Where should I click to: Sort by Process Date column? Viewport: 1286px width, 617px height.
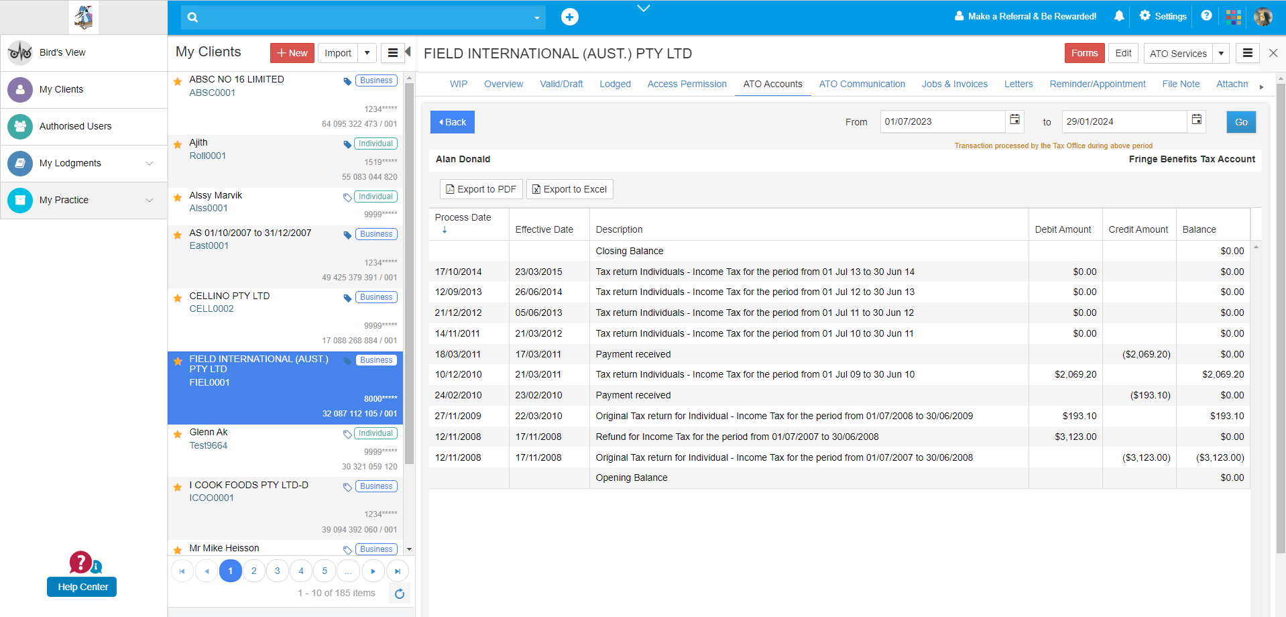(463, 223)
